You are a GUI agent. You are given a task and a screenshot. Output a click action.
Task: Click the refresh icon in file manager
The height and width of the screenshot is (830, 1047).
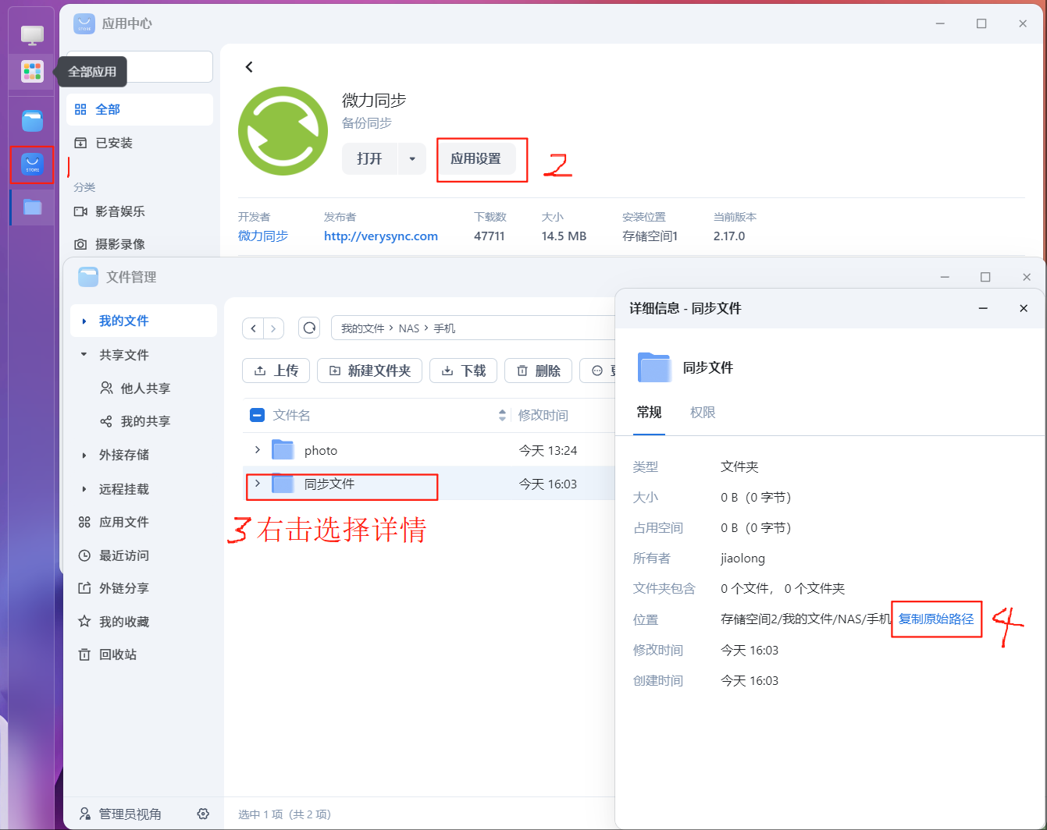(x=309, y=328)
